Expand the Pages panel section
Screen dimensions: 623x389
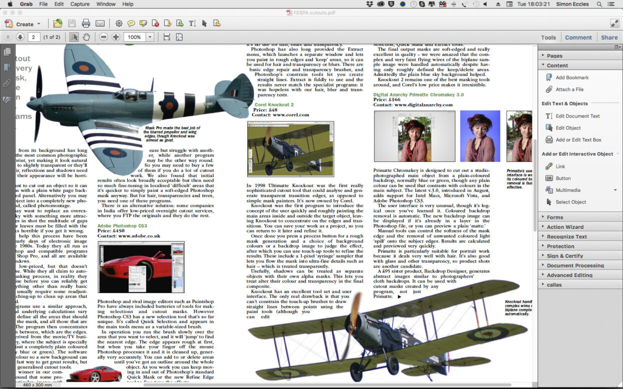pyautogui.click(x=554, y=56)
